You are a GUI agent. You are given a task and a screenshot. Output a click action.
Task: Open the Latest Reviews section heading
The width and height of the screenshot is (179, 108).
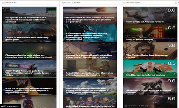point(133,3)
